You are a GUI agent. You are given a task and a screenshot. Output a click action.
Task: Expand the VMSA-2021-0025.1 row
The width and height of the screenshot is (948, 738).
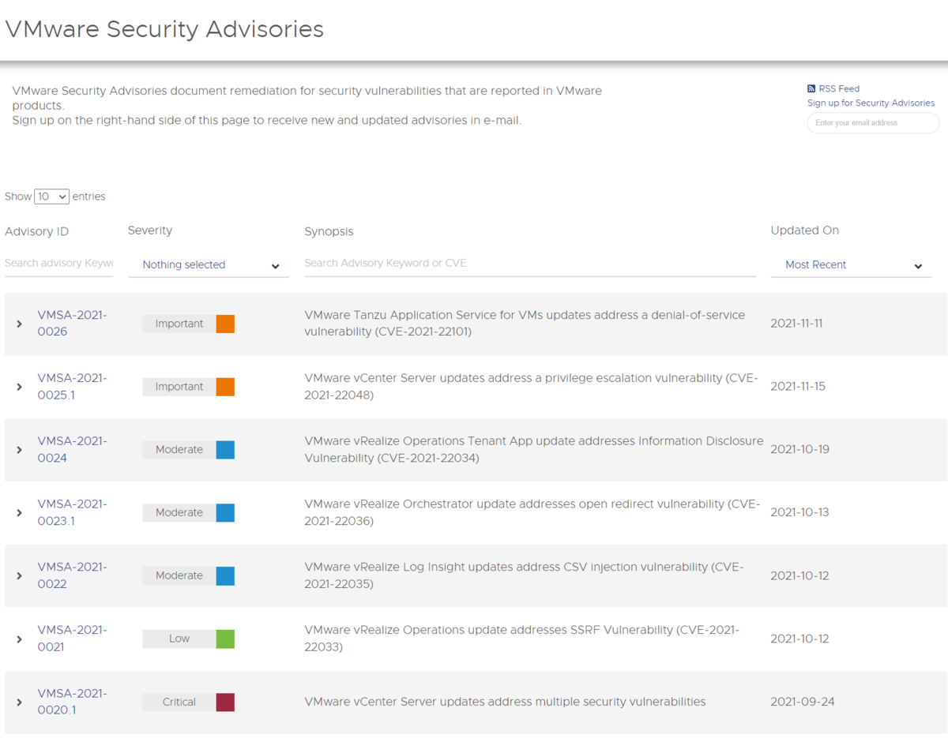point(20,387)
